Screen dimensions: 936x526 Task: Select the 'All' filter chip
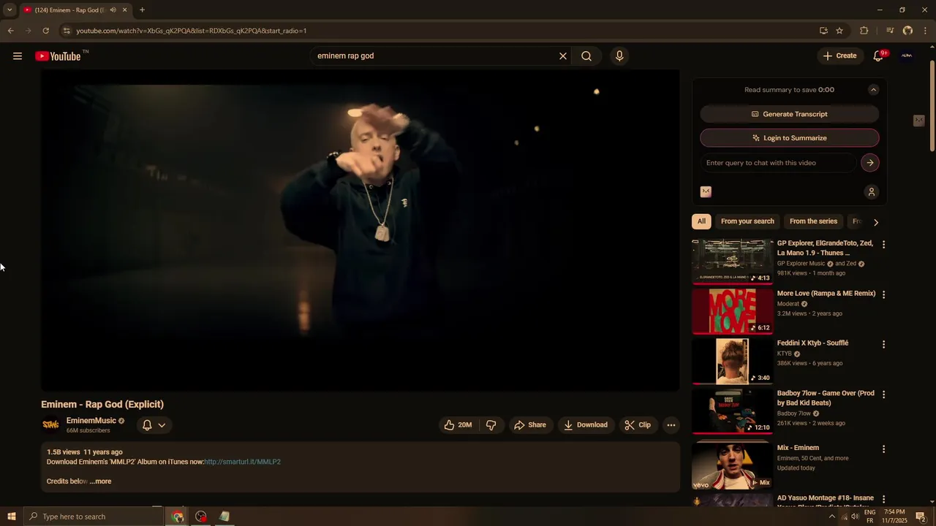(x=701, y=221)
